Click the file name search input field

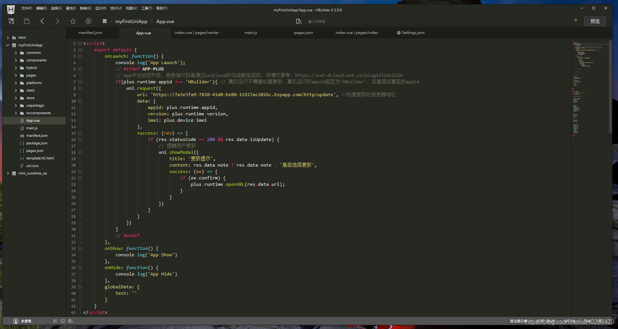(437, 21)
